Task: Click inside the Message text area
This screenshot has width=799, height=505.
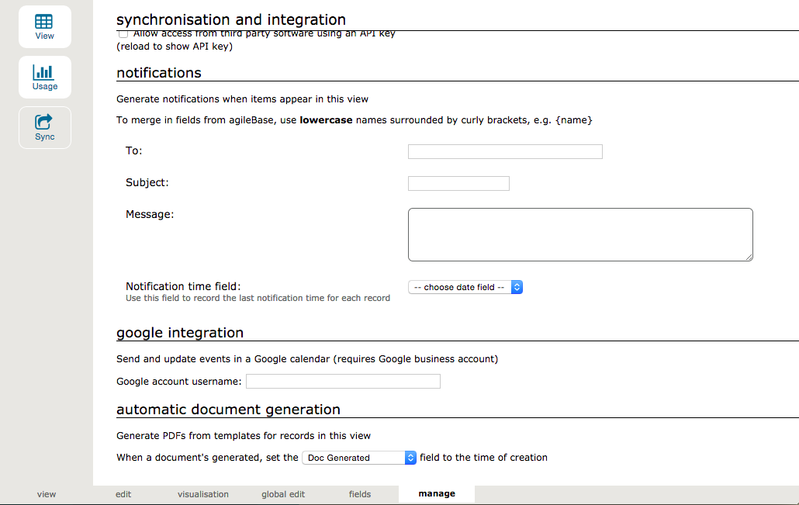Action: click(580, 234)
